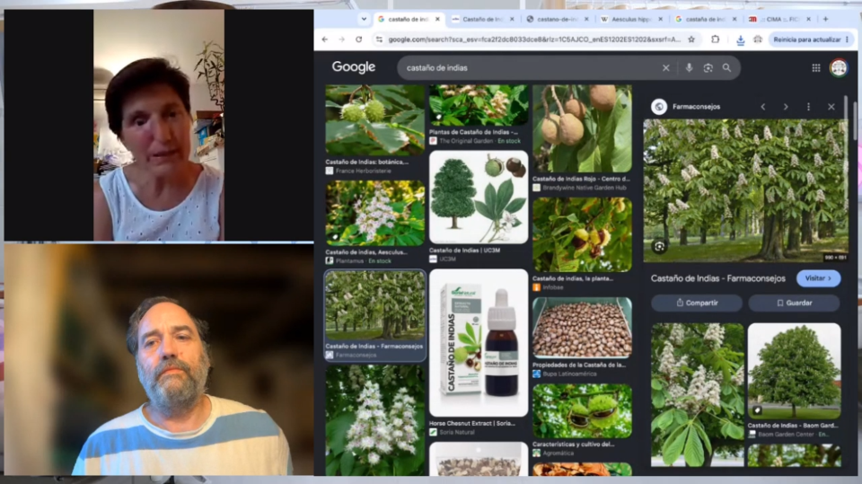
Task: Close the Farmaconsejos preview panel
Action: (x=831, y=107)
